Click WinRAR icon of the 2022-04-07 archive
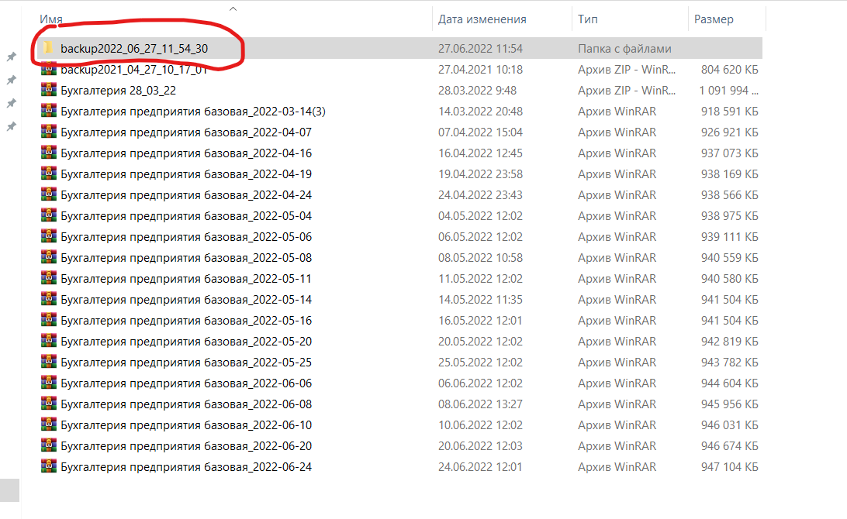This screenshot has width=847, height=519. (48, 132)
